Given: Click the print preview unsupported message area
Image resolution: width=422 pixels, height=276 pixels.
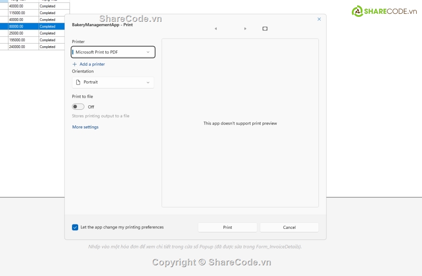Looking at the screenshot, I should (240, 124).
